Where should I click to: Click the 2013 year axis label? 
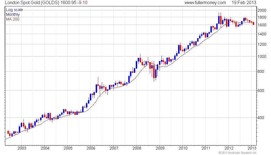(252, 148)
